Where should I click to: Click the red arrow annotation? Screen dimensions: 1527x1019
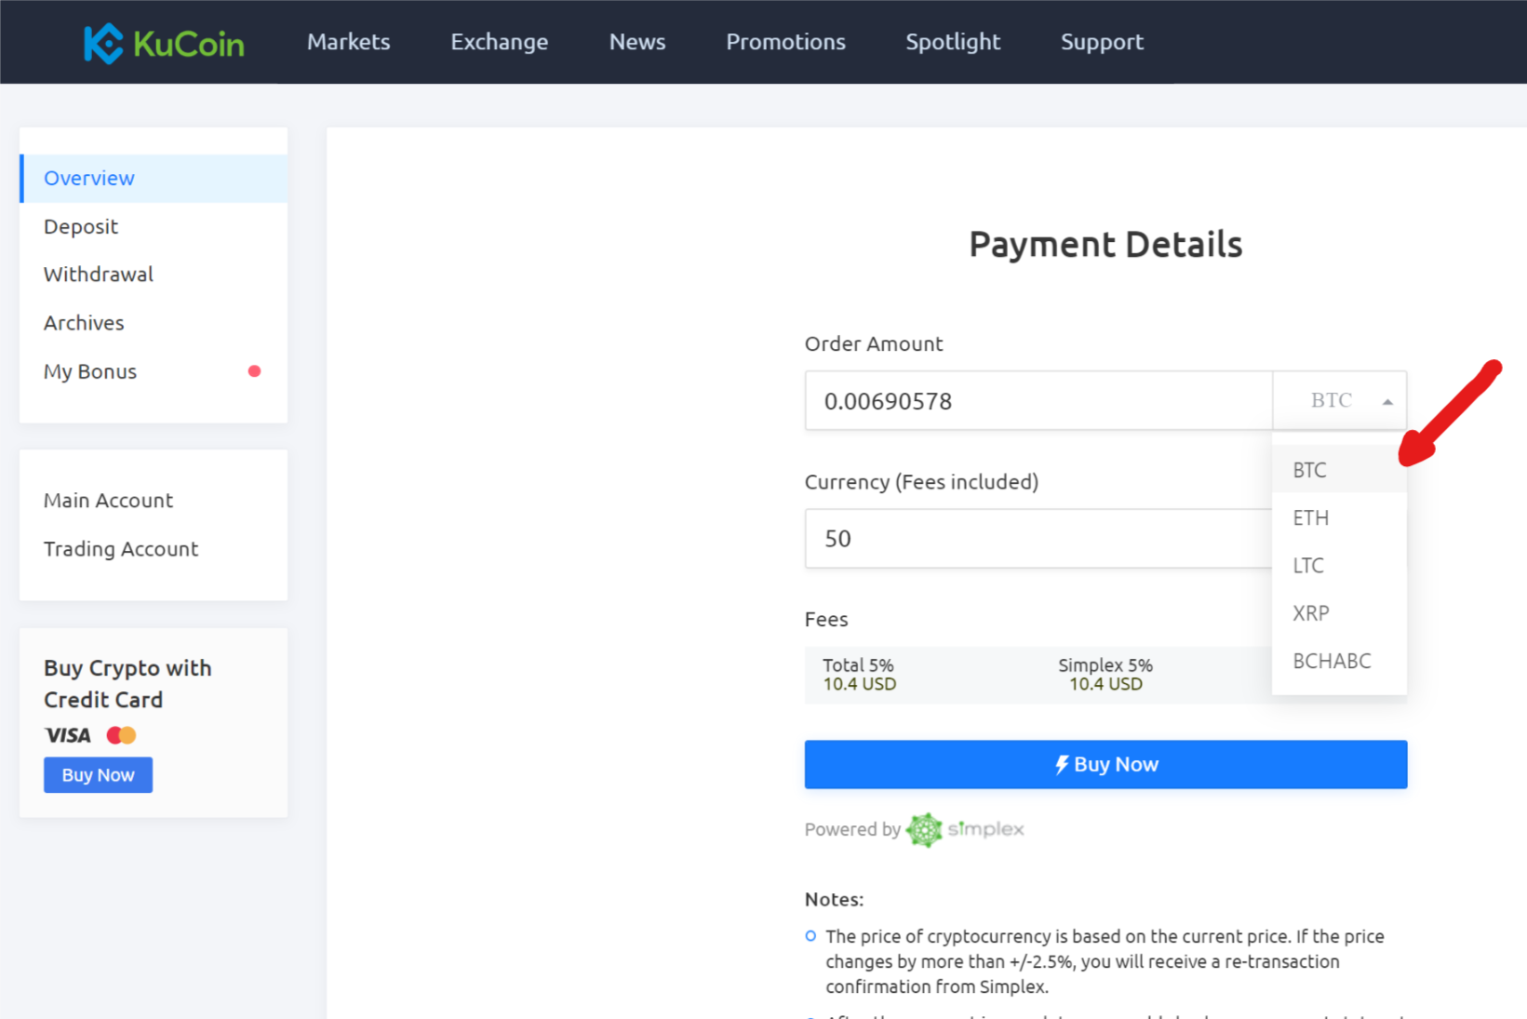(1452, 414)
